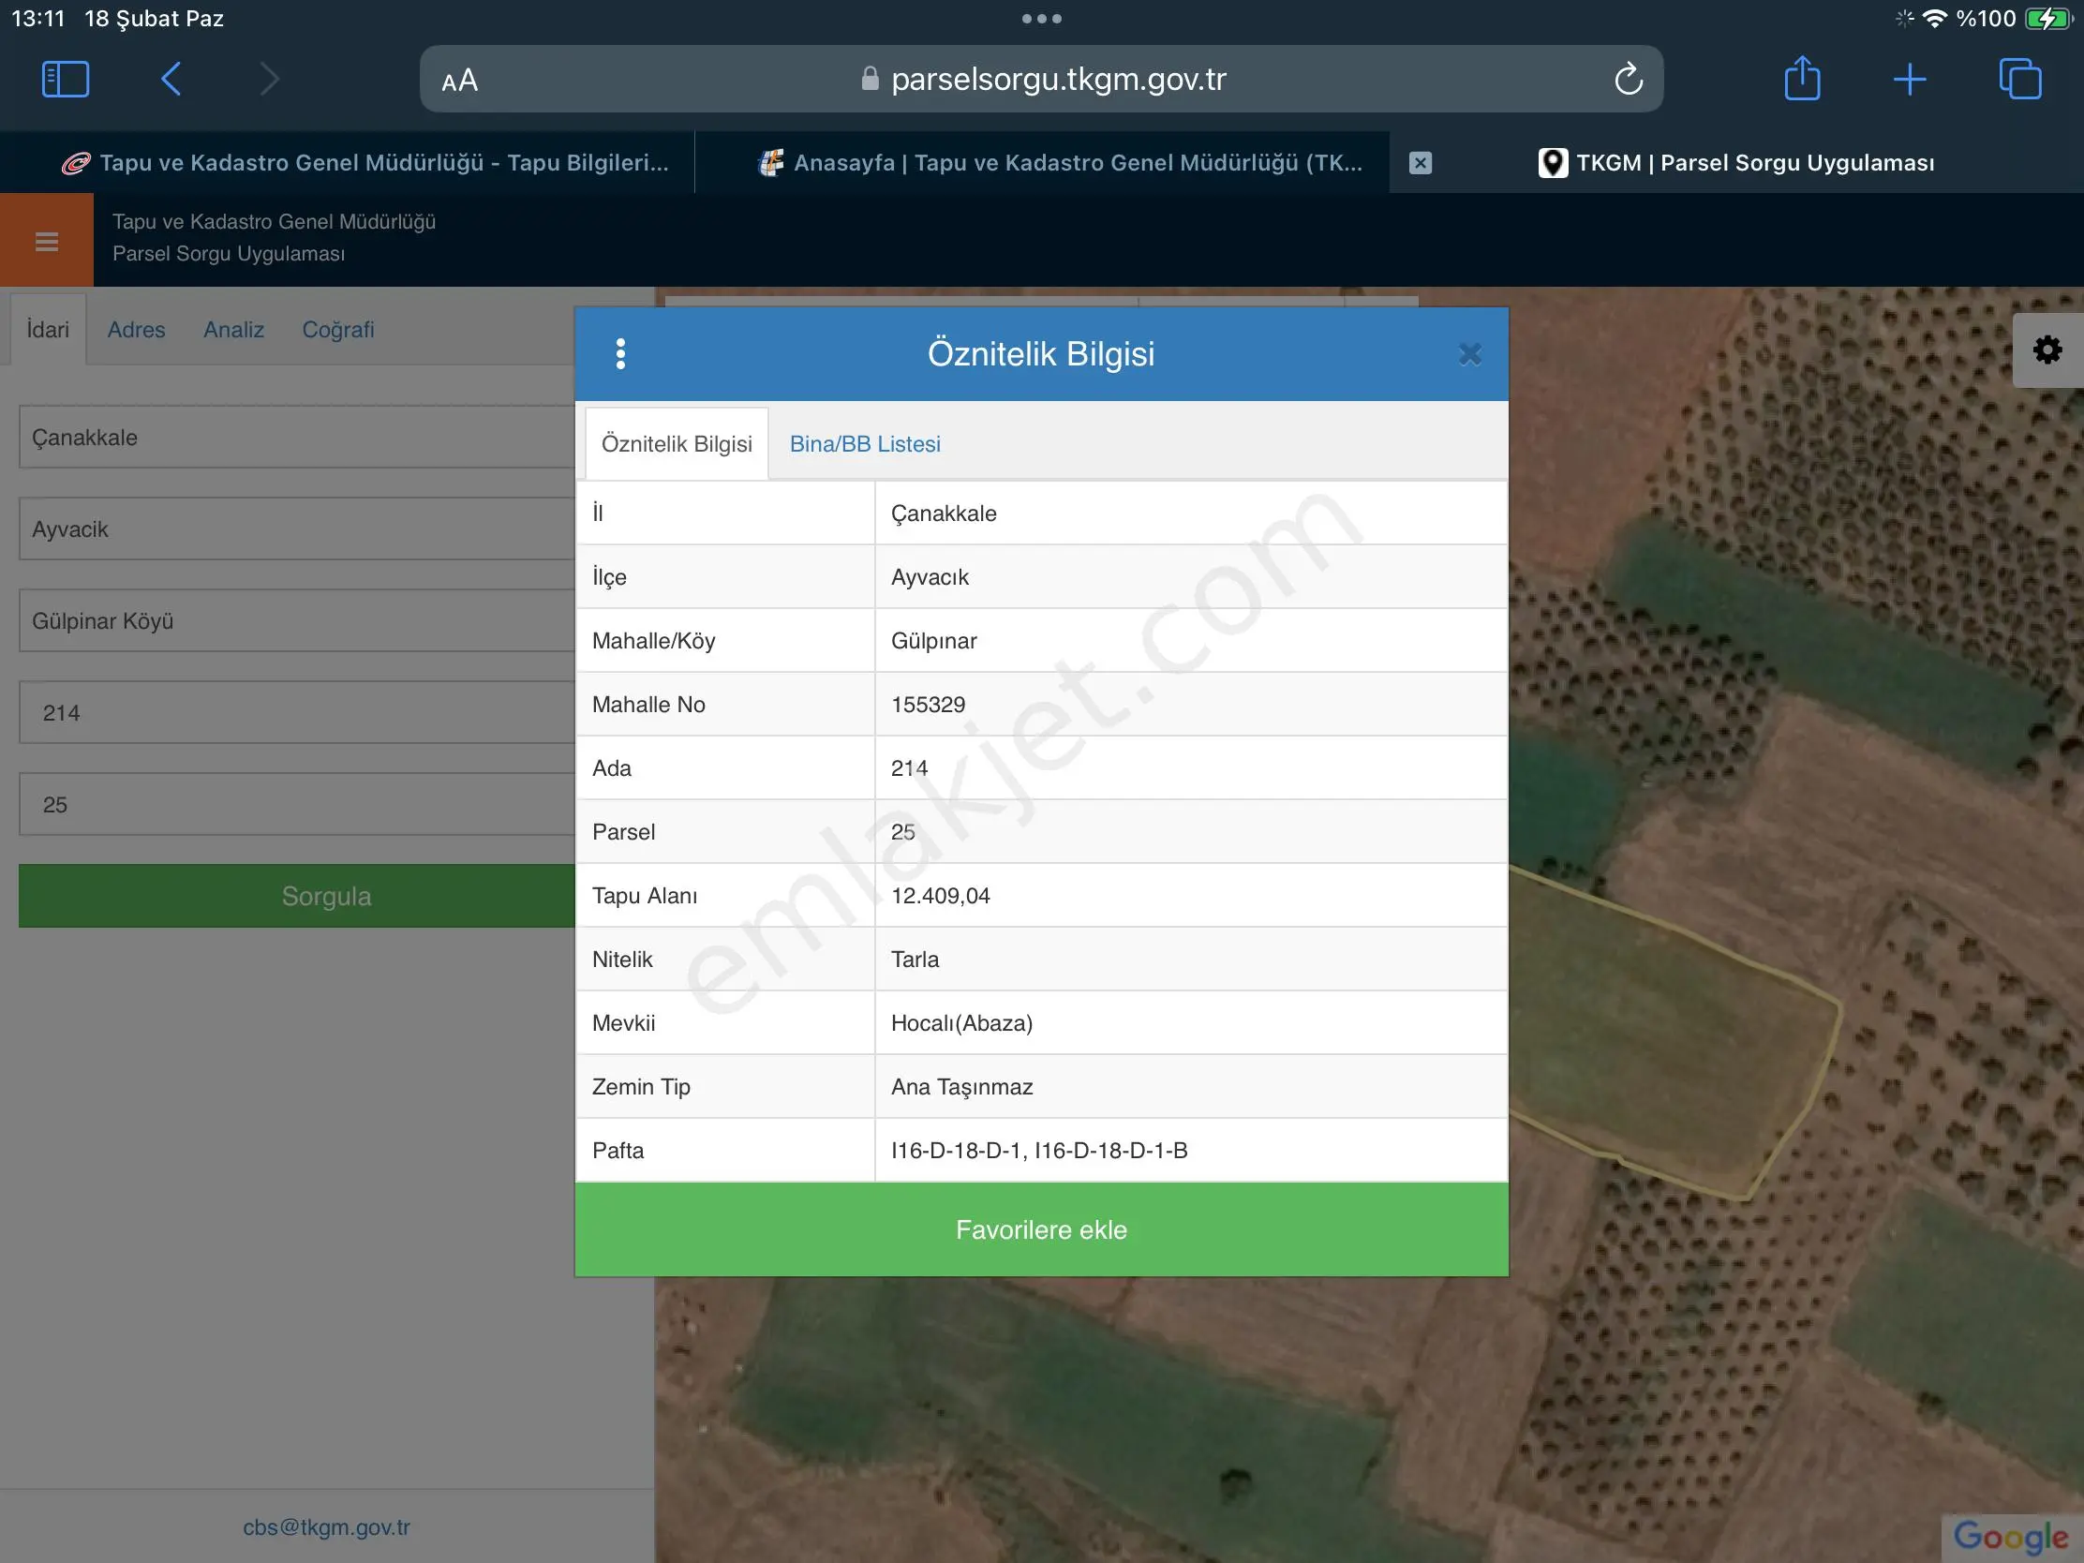Select Parsel value 25 in table
This screenshot has height=1563, width=2084.
[902, 832]
